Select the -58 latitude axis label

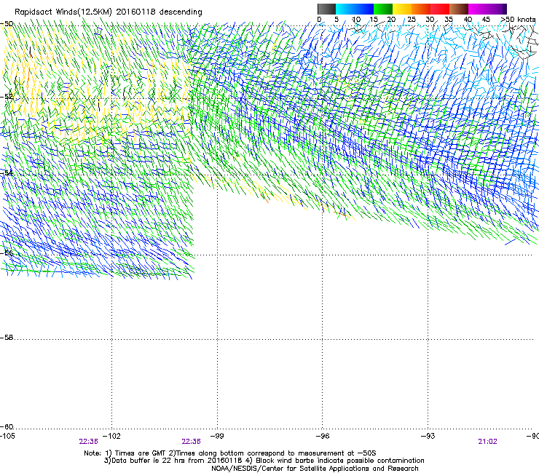(7, 338)
